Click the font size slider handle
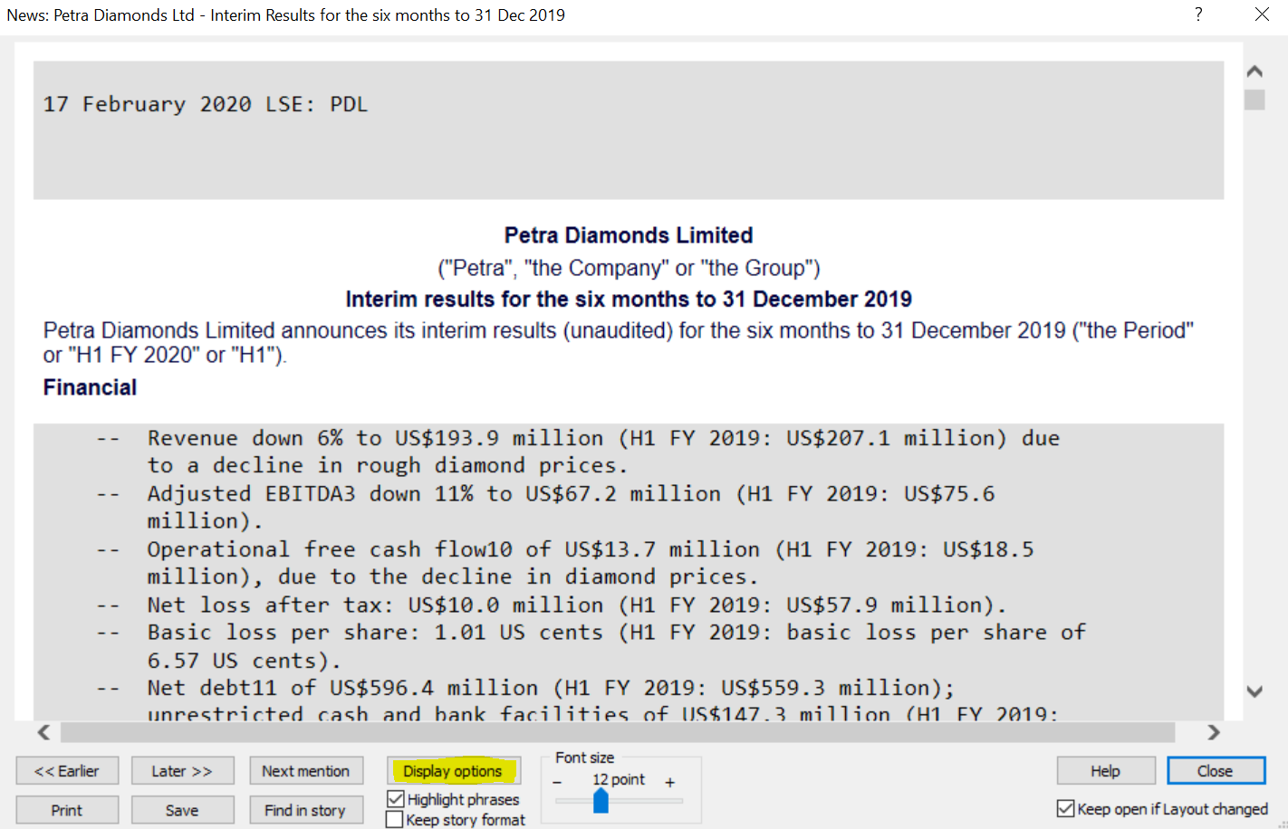Screen dimensions: 1288x829 [601, 801]
